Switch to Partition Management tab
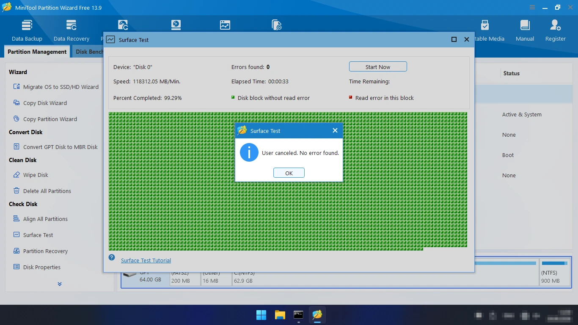 37,52
